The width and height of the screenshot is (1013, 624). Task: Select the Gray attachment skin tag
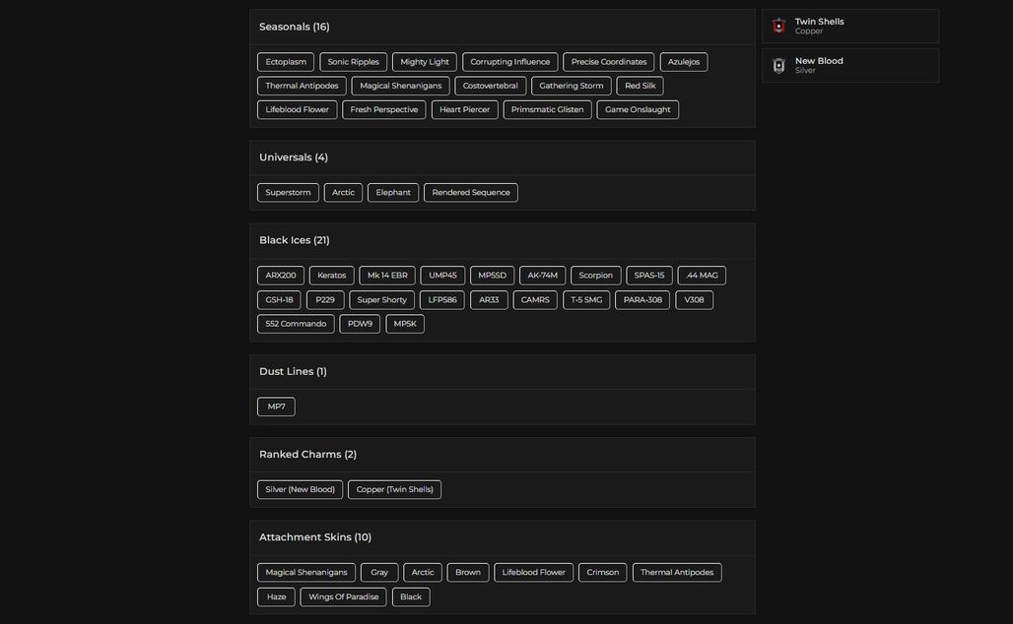[379, 573]
